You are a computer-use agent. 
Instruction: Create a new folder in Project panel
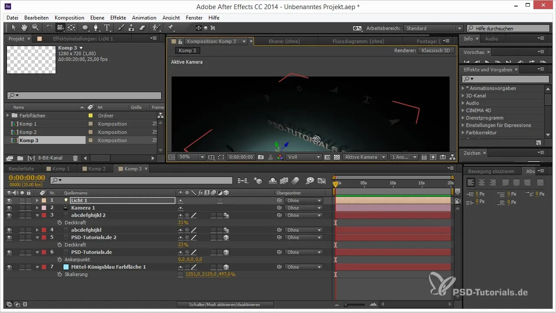(20, 158)
